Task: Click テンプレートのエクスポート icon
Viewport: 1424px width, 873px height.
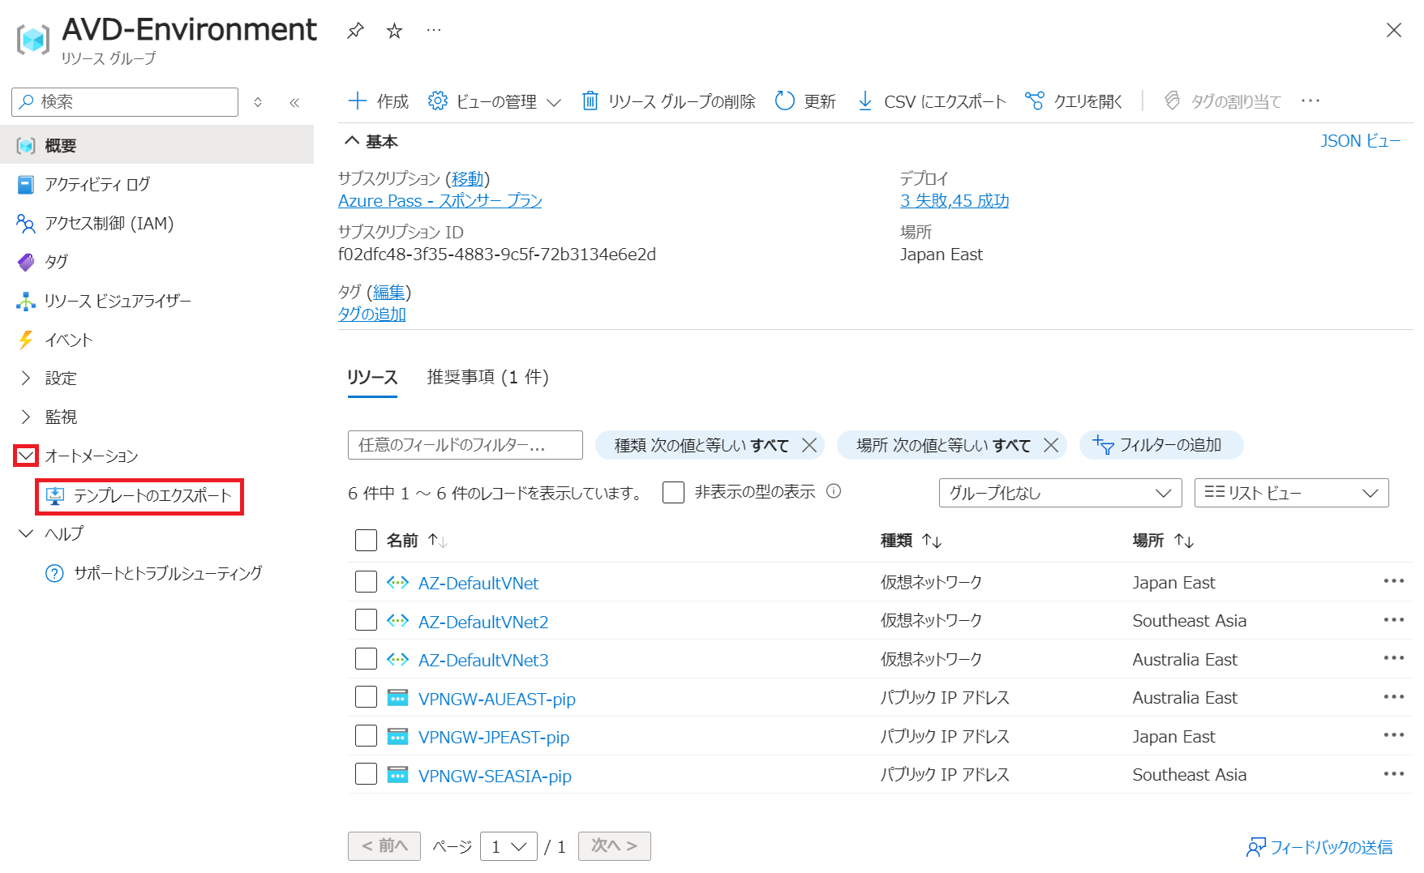Action: (55, 496)
